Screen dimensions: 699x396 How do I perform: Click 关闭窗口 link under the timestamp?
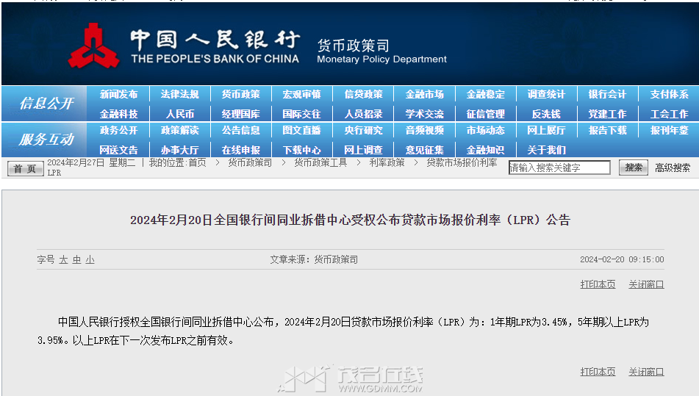coord(646,284)
